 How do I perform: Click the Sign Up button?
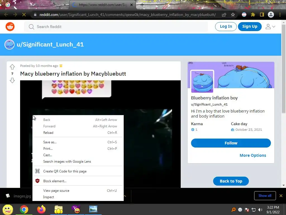tap(250, 27)
